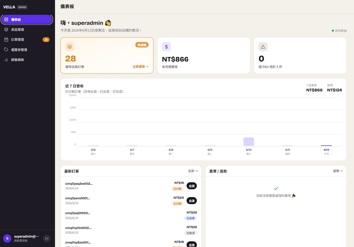The width and height of the screenshot is (354, 247).
Task: Click the warning triangle icon in SKU card
Action: point(263,47)
